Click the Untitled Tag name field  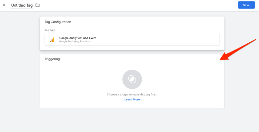[22, 5]
